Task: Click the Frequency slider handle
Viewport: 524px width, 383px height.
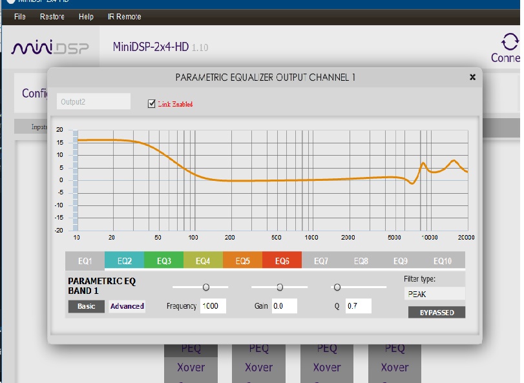Action: tap(206, 287)
